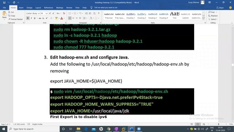The width and height of the screenshot is (234, 132).
Task: Increase the font size
Action: pos(50,14)
